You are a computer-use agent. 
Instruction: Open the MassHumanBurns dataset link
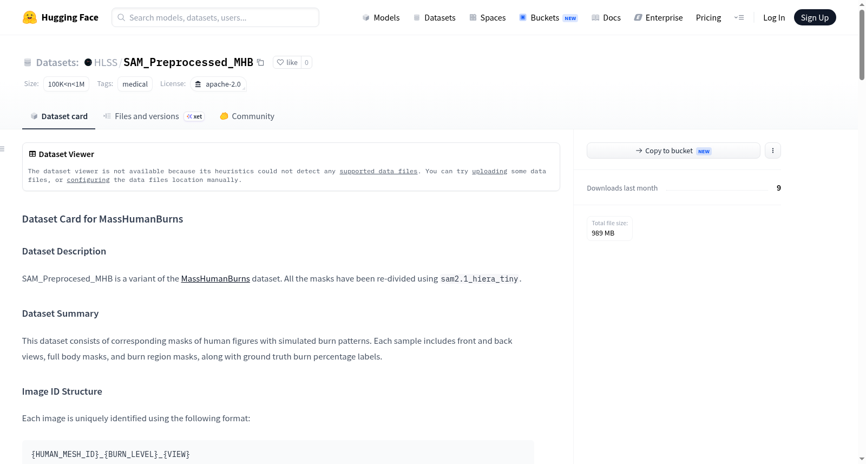[215, 278]
